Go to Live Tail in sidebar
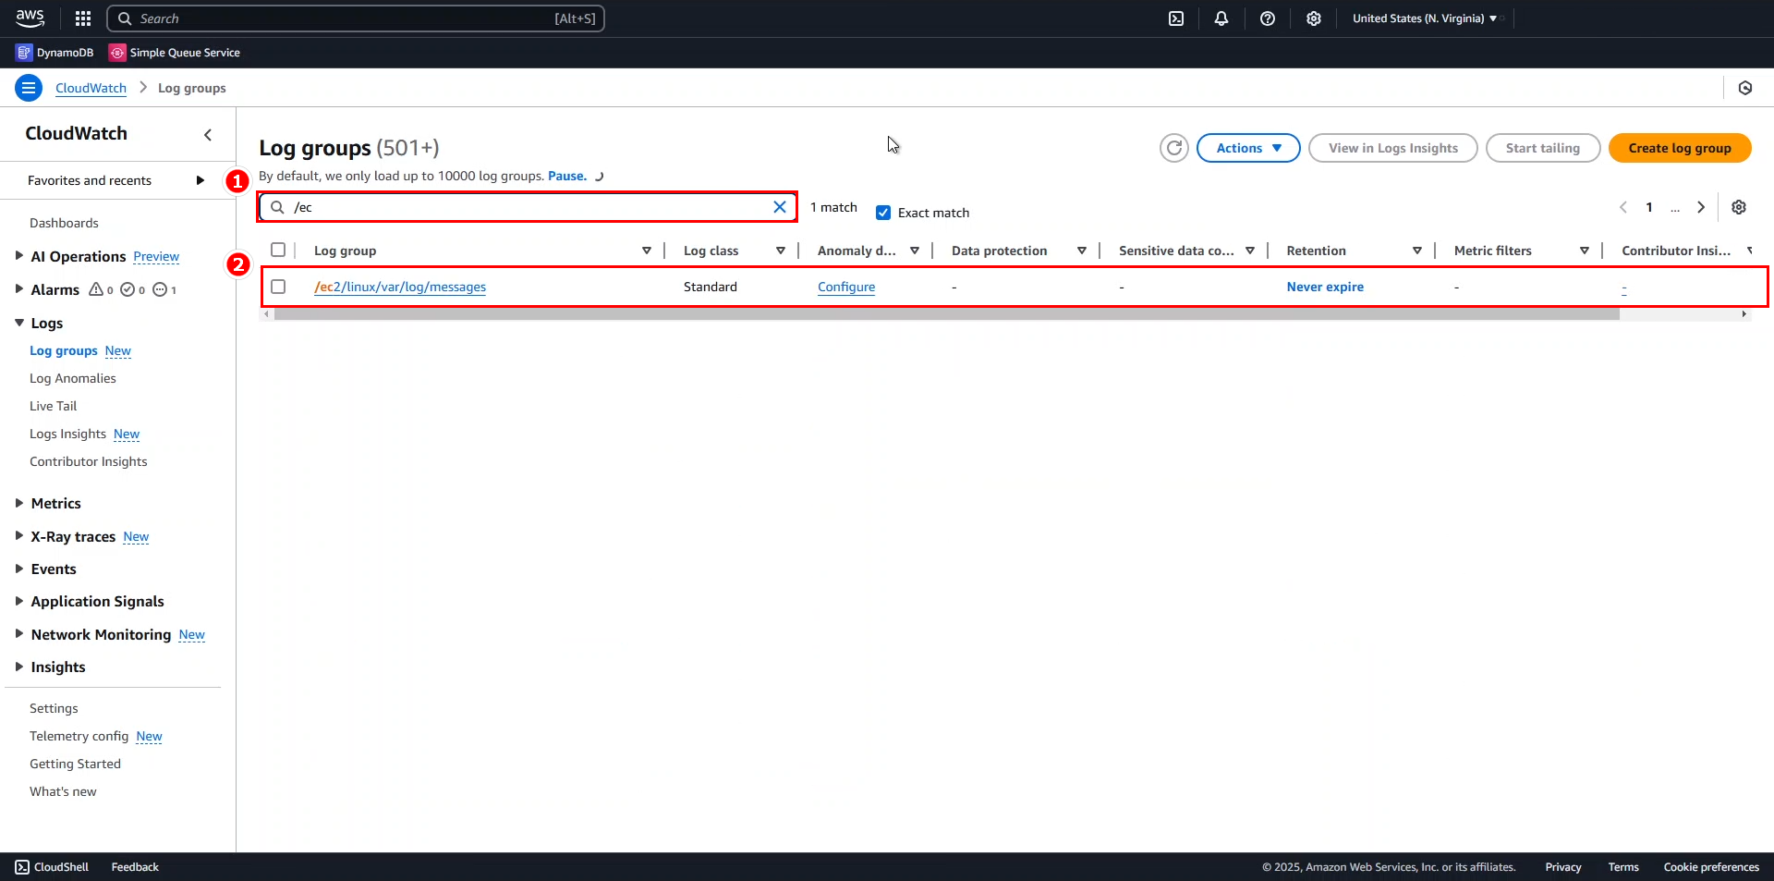This screenshot has width=1774, height=881. [x=54, y=406]
